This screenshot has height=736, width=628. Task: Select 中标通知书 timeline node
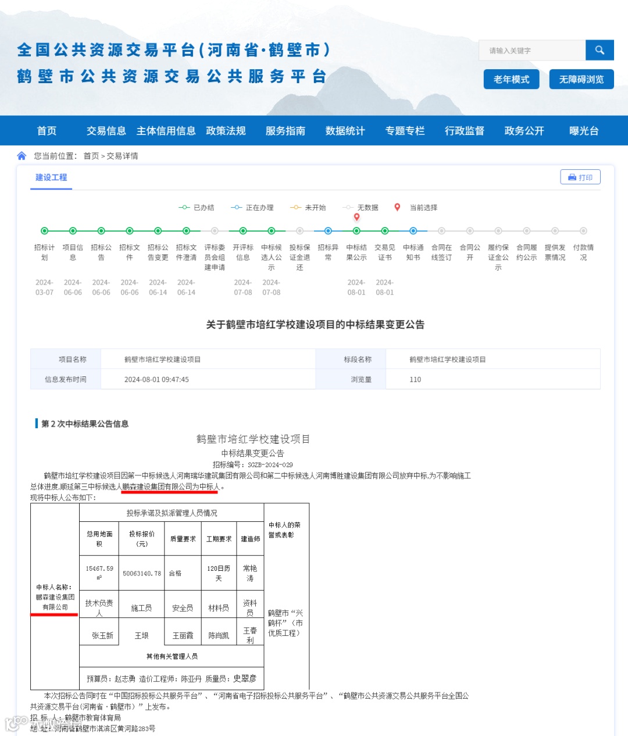click(x=413, y=231)
